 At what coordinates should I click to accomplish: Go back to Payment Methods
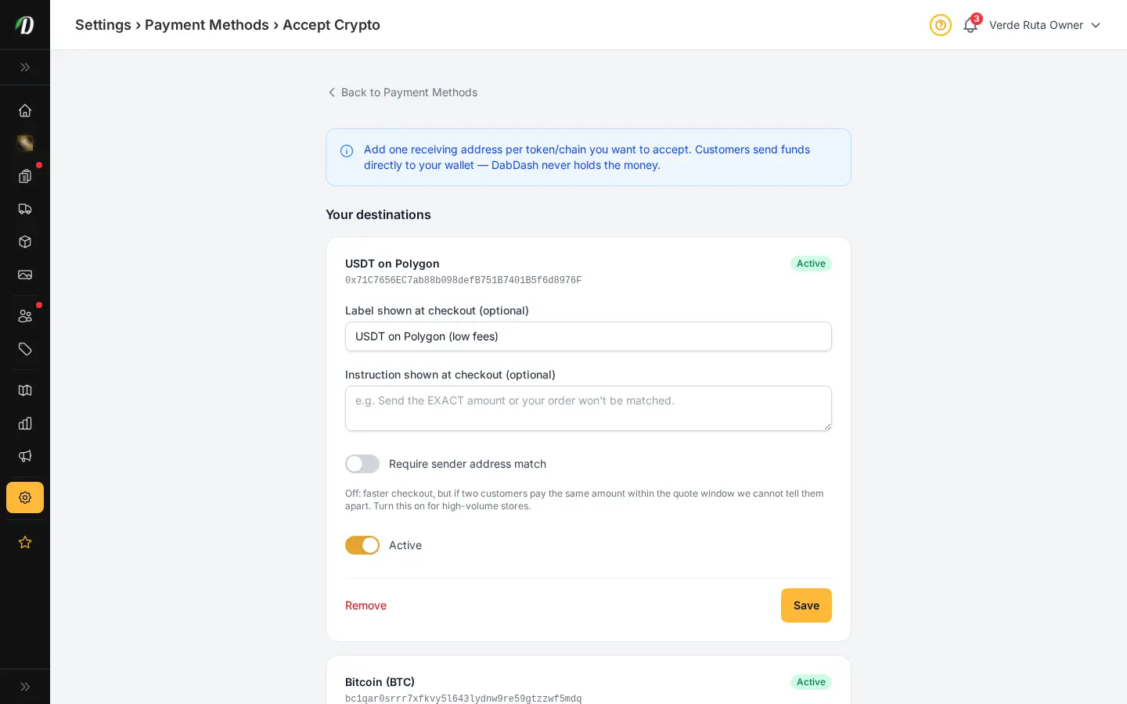pos(402,92)
